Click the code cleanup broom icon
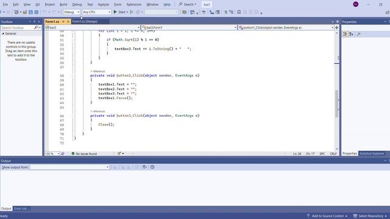The width and height of the screenshot is (390, 219). tap(119, 154)
